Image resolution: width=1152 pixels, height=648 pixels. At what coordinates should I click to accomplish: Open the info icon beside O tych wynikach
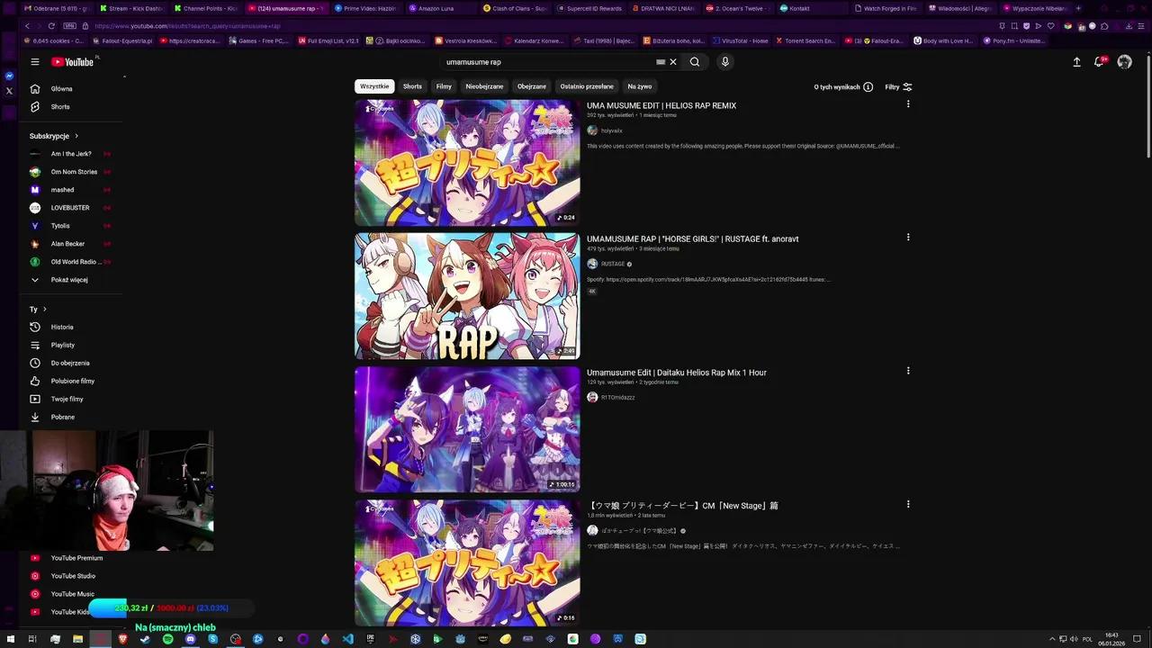pos(868,87)
